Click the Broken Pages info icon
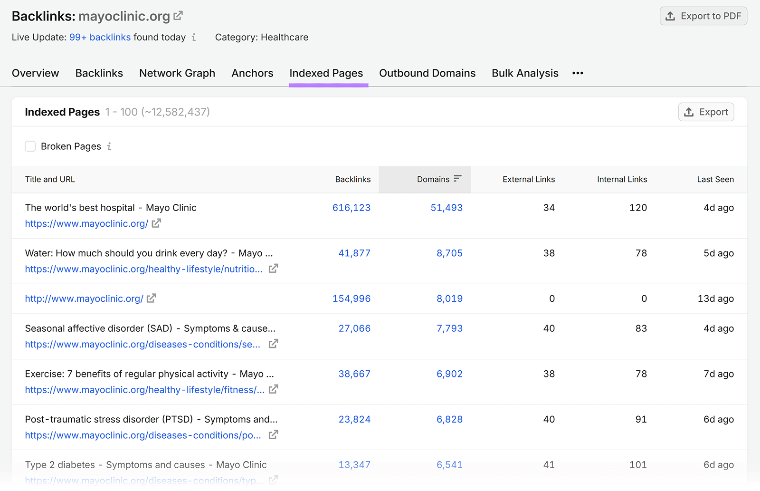This screenshot has height=491, width=760. point(109,146)
